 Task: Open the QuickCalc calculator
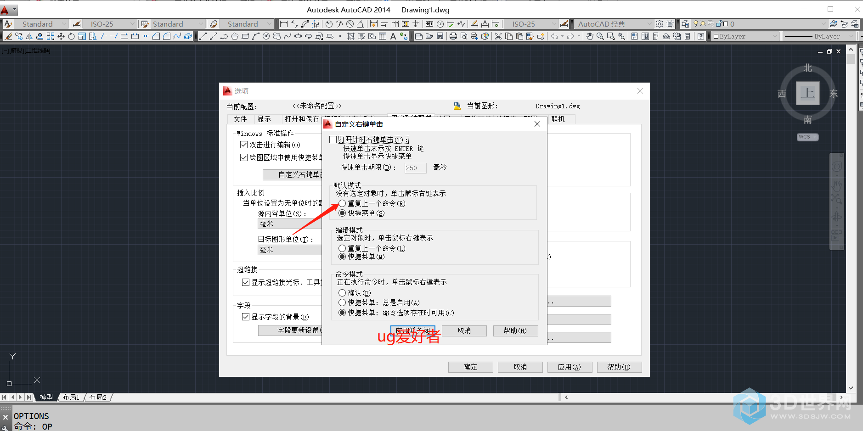pyautogui.click(x=688, y=36)
